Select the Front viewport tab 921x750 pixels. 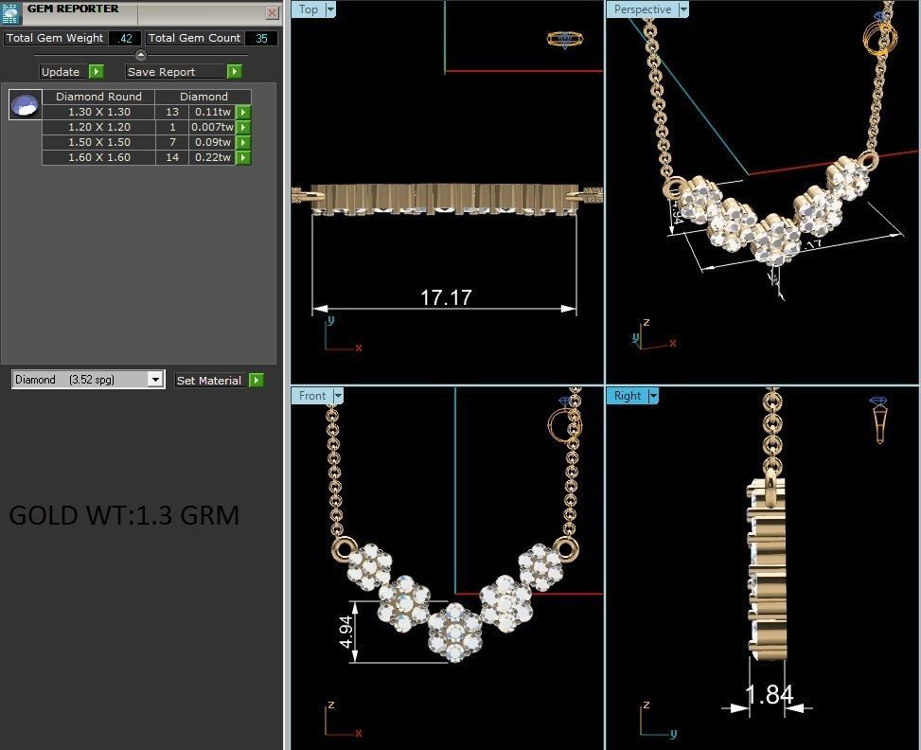tap(312, 396)
